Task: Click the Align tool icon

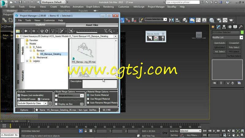Action: point(178,20)
